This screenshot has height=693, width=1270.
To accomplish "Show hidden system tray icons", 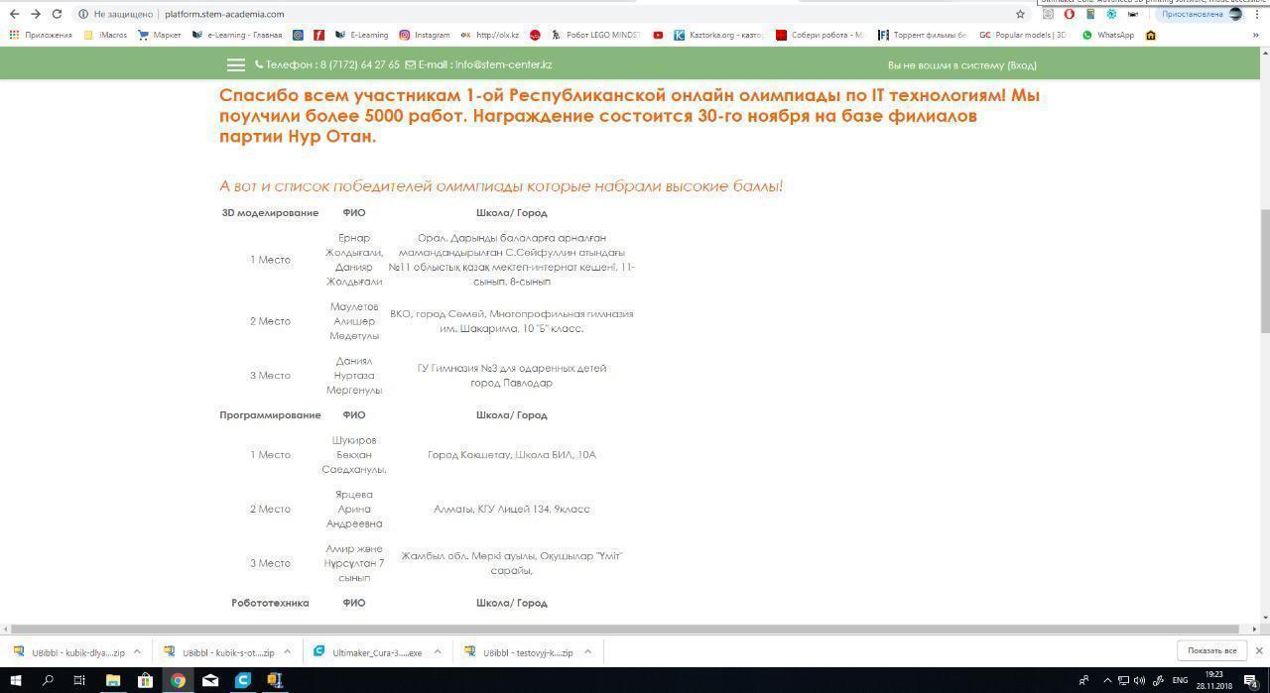I will click(x=1107, y=680).
